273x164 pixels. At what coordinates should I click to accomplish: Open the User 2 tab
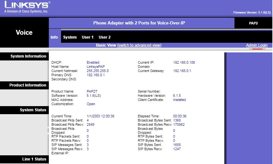(105, 37)
